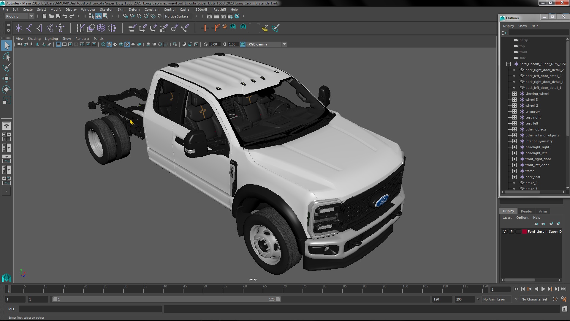The height and width of the screenshot is (321, 570).
Task: Choose the Paint selection tool
Action: [x=7, y=67]
